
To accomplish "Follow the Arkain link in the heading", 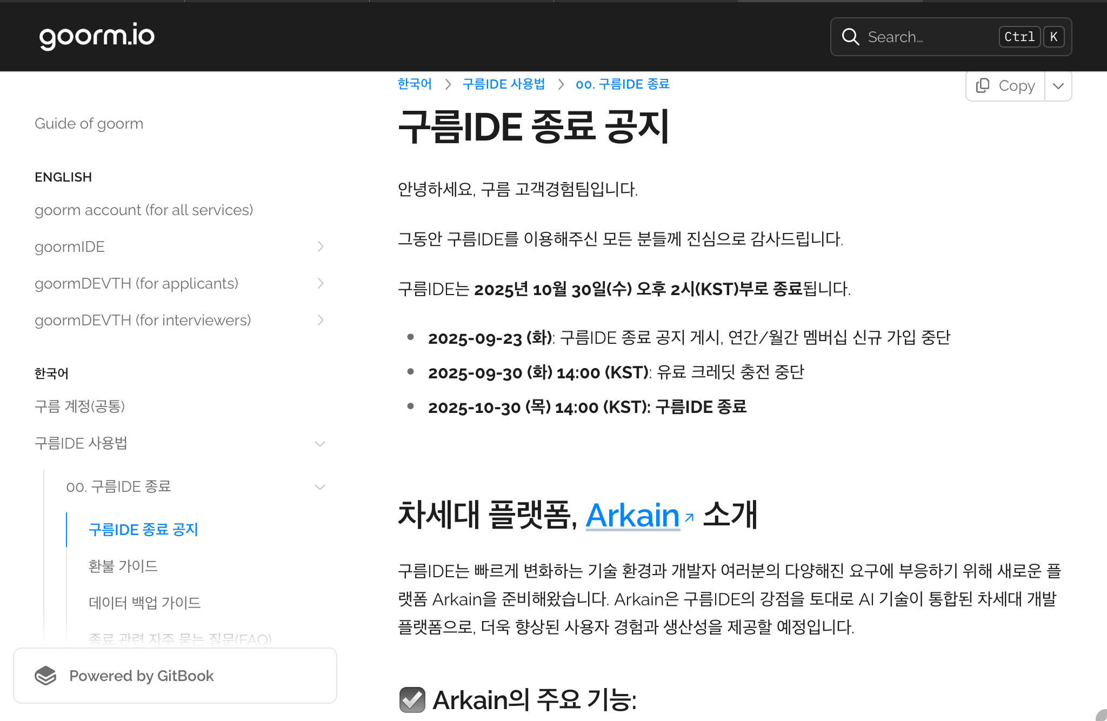I will [x=632, y=515].
